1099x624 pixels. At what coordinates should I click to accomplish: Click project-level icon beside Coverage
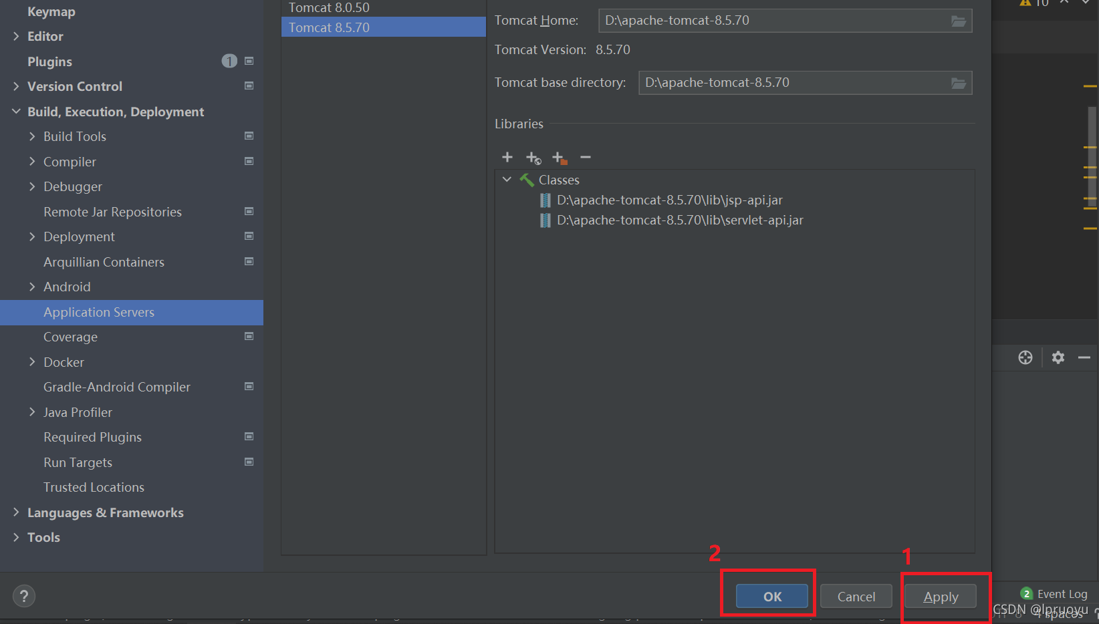click(249, 336)
